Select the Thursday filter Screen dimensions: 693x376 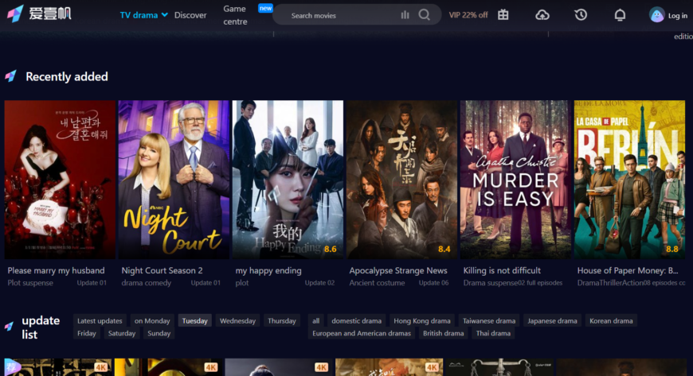pos(281,321)
